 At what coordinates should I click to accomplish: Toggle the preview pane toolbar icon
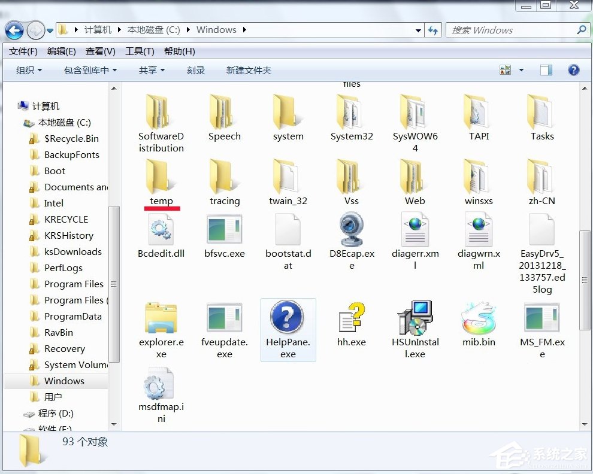point(546,70)
